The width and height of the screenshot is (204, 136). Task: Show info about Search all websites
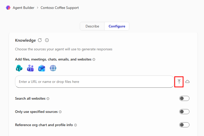[x=48, y=99]
